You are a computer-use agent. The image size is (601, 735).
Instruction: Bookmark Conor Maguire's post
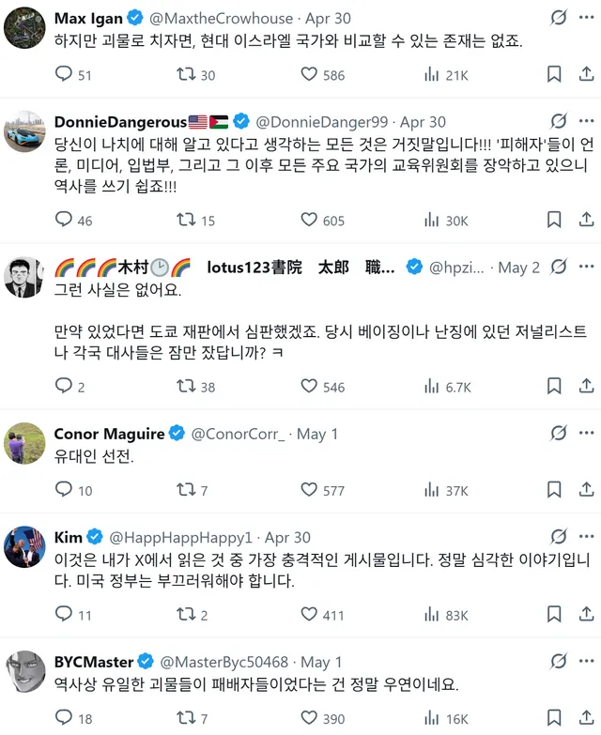point(555,489)
